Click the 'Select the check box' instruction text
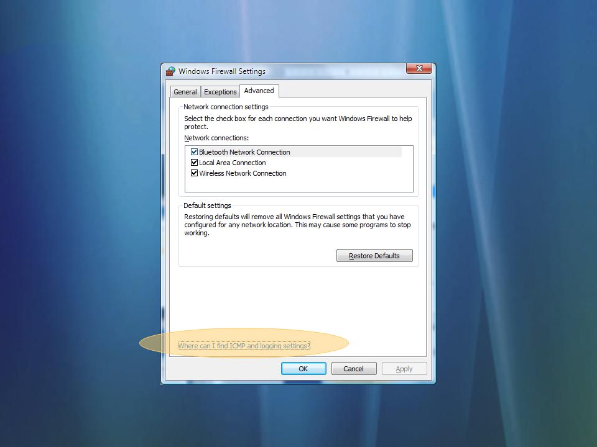This screenshot has height=447, width=597. (298, 122)
